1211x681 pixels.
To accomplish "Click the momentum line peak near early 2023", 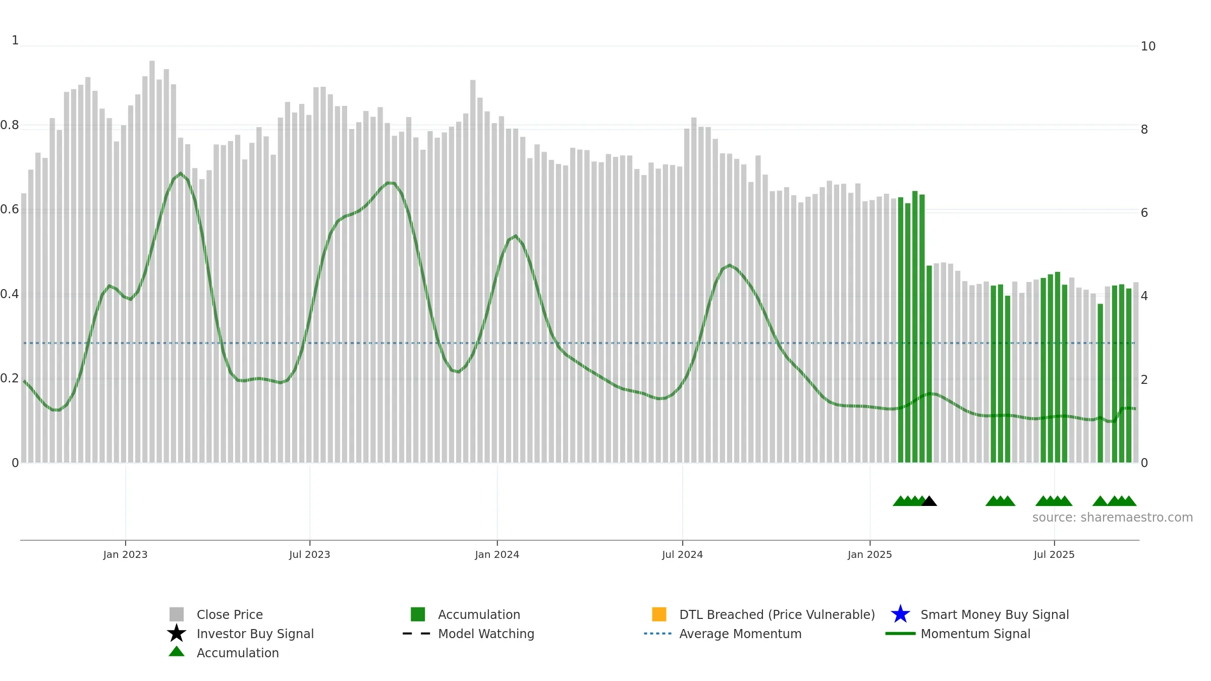I will (180, 174).
